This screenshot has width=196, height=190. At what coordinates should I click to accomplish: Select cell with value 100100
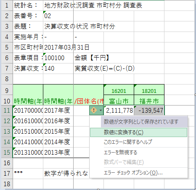coord(58,58)
